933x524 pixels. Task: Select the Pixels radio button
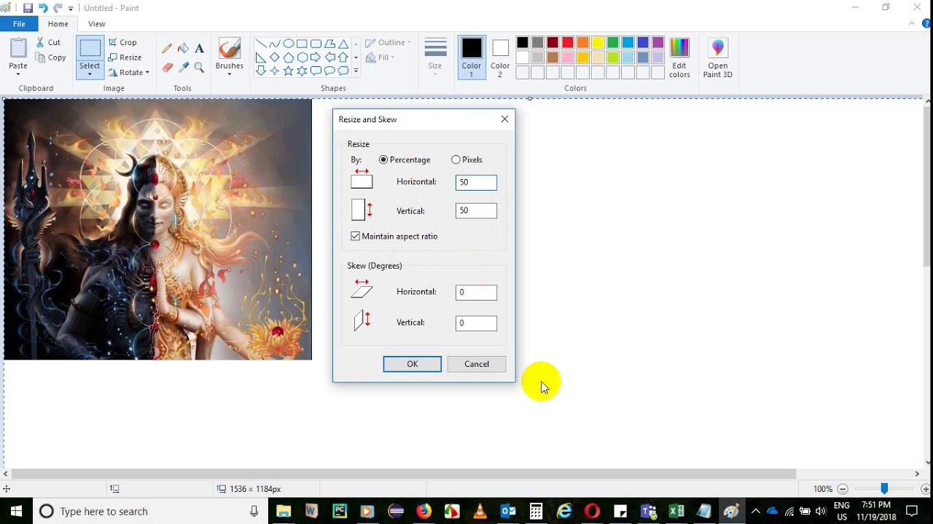pyautogui.click(x=456, y=159)
